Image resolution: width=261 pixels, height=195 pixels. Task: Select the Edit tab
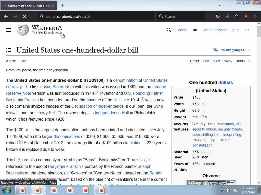(206, 61)
